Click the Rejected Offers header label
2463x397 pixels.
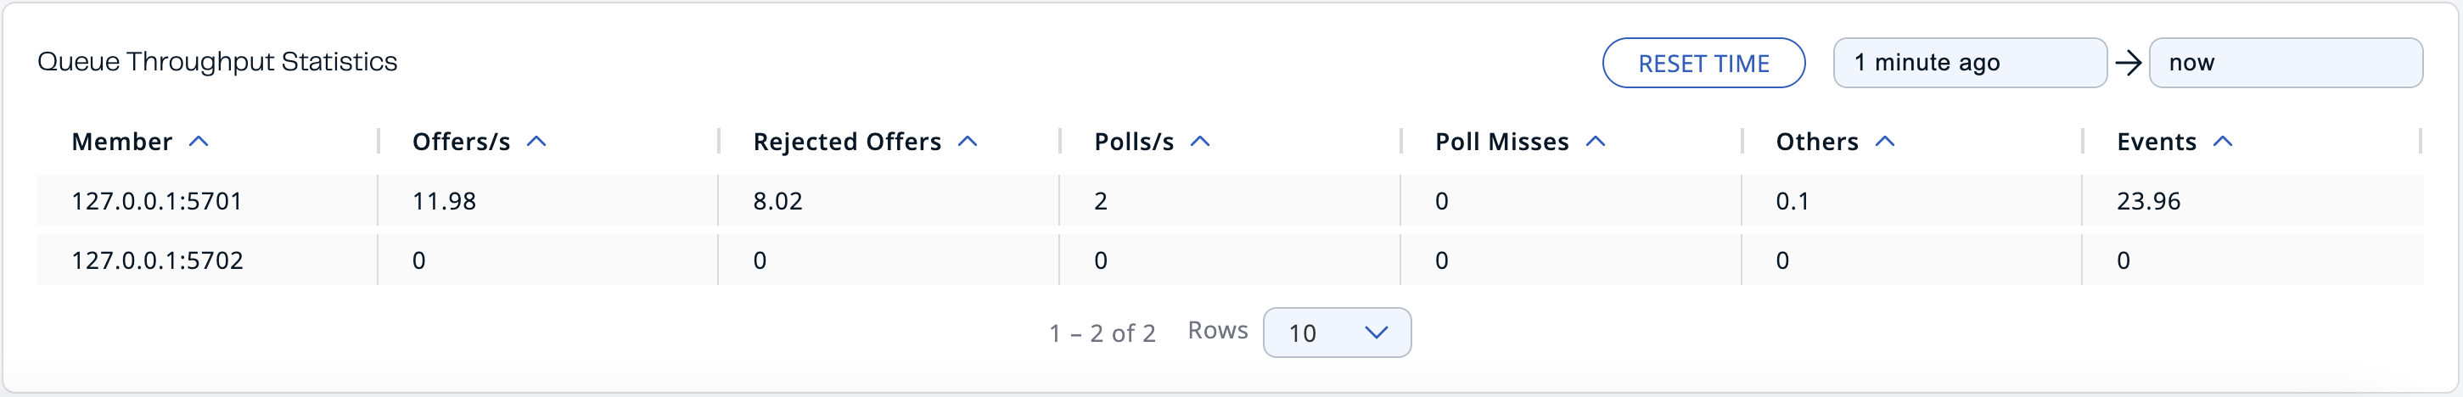click(846, 142)
